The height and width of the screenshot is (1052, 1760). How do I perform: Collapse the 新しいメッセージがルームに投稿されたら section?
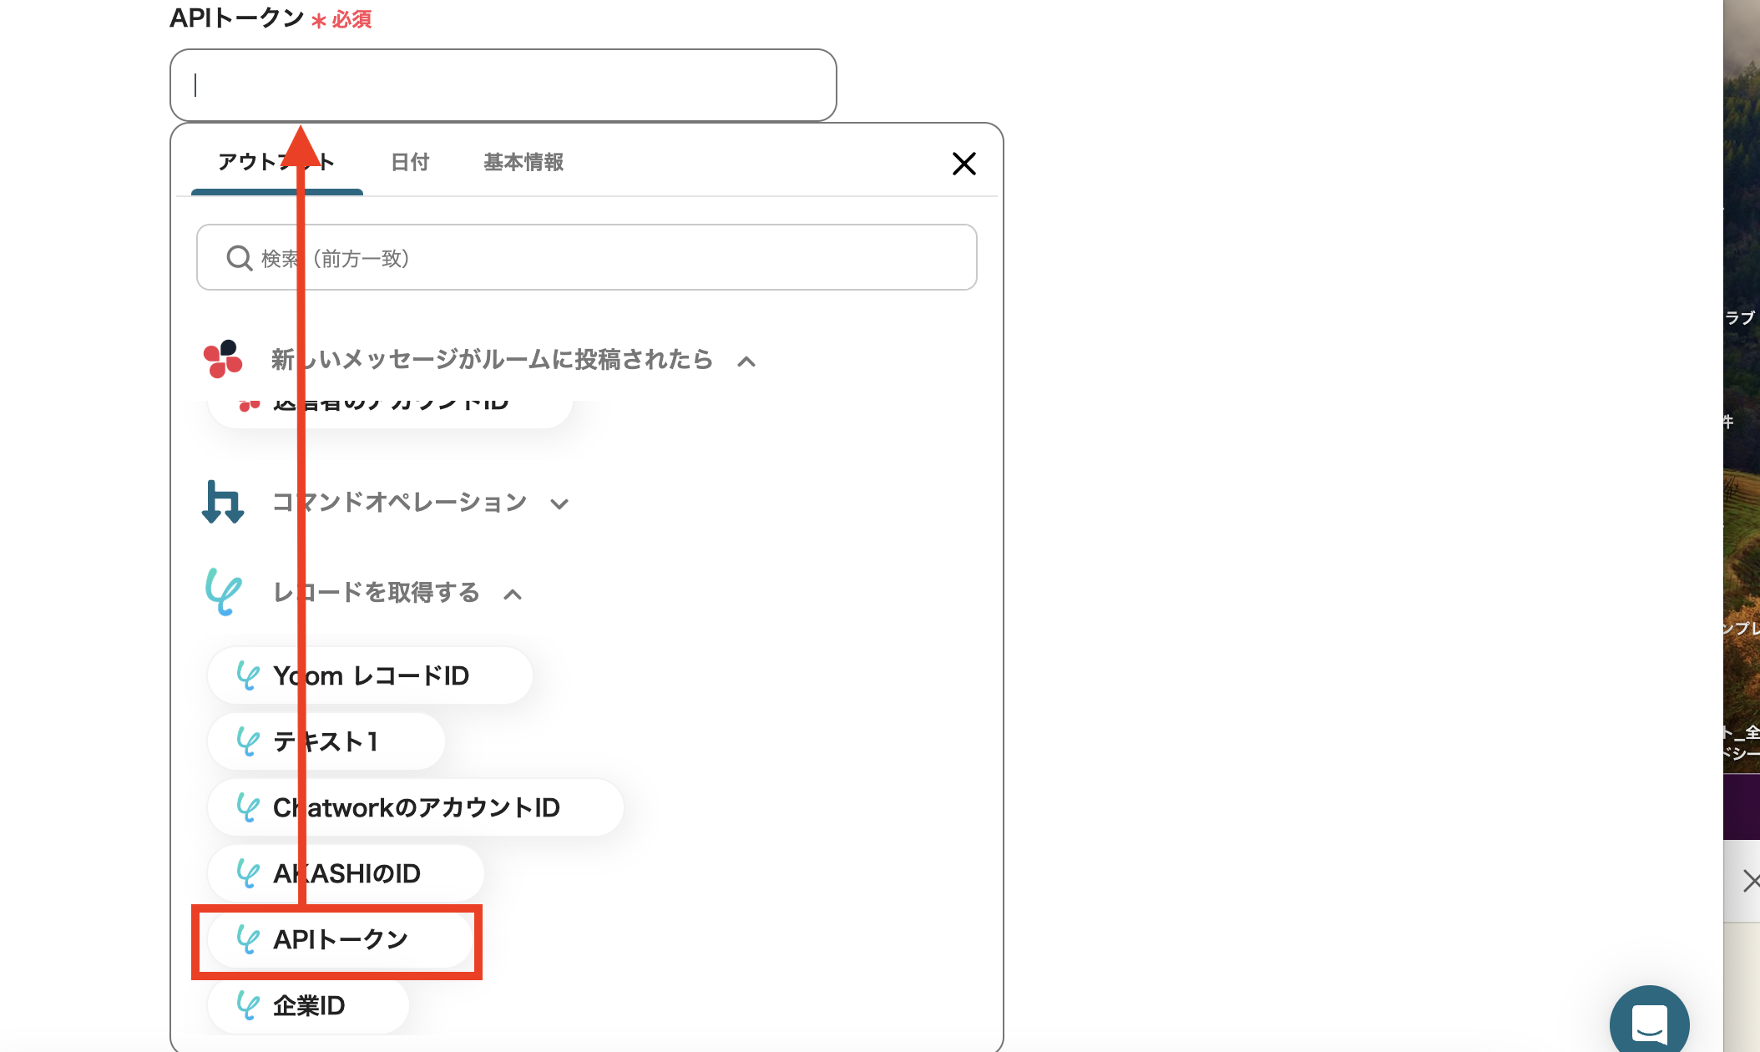point(746,362)
